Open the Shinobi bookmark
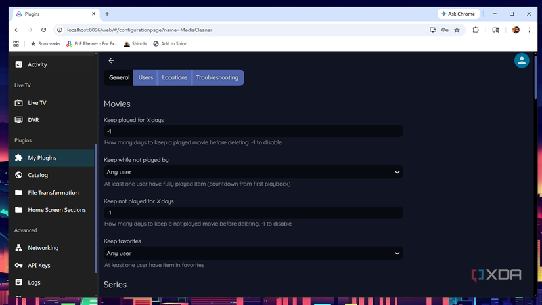The width and height of the screenshot is (542, 305). point(135,43)
